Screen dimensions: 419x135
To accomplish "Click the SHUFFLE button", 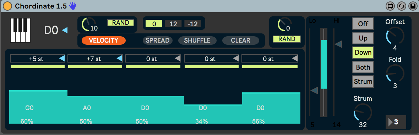I will 197,40.
